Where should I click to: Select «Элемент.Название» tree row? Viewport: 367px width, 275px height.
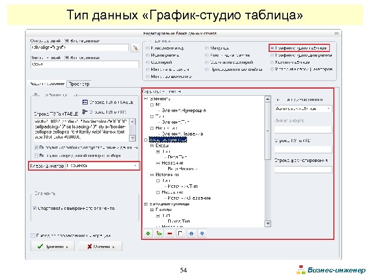[x=182, y=134]
